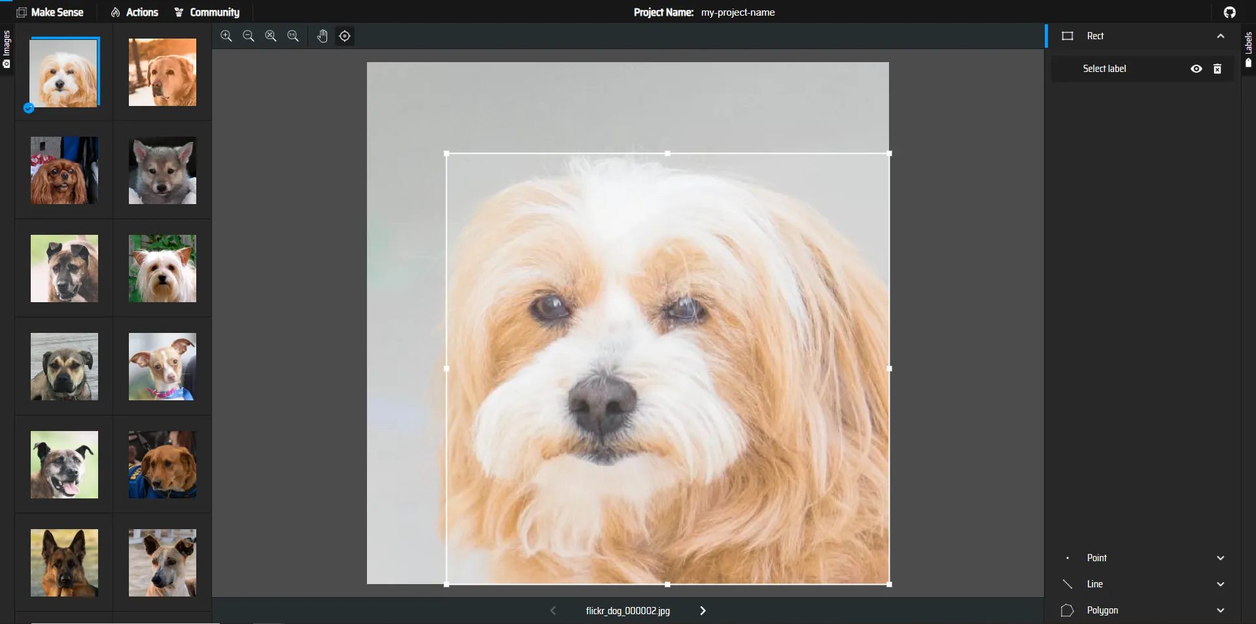Expand the Point section chevron
The image size is (1256, 624).
click(1221, 558)
